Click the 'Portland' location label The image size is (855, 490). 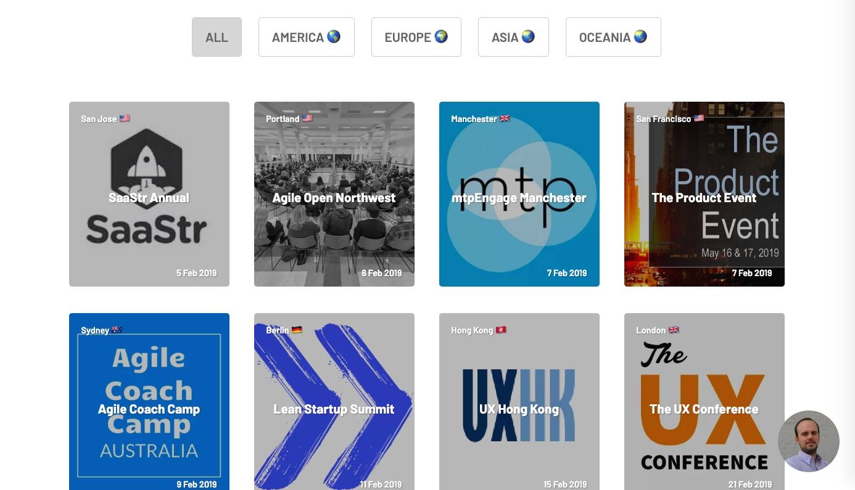pyautogui.click(x=283, y=119)
